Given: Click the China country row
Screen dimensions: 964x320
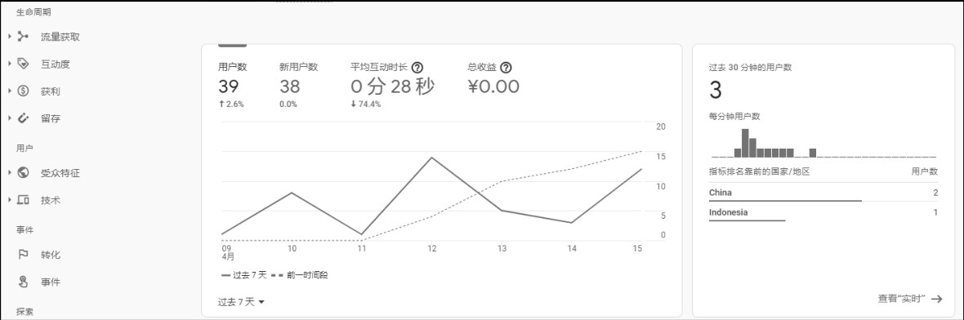Looking at the screenshot, I should point(823,193).
